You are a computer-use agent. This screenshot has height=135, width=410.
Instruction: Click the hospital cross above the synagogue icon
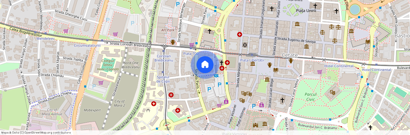click(x=239, y=34)
